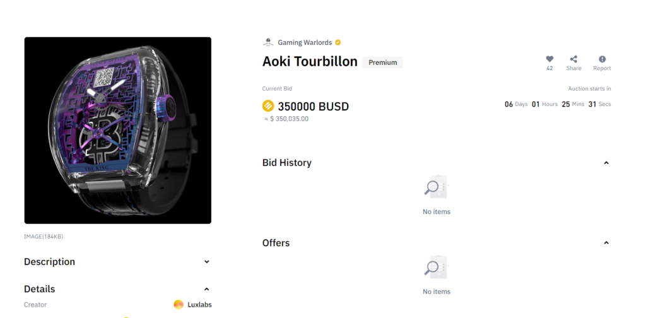
Task: Click the magnifier icon under Offers
Action: (437, 266)
